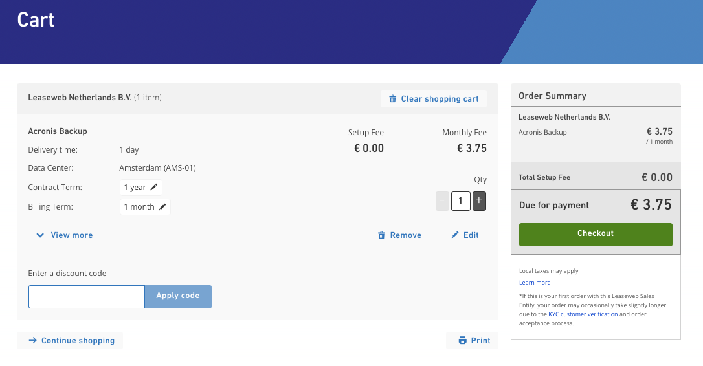Click the pencil icon next to 1 month
703x366 pixels.
pos(162,206)
